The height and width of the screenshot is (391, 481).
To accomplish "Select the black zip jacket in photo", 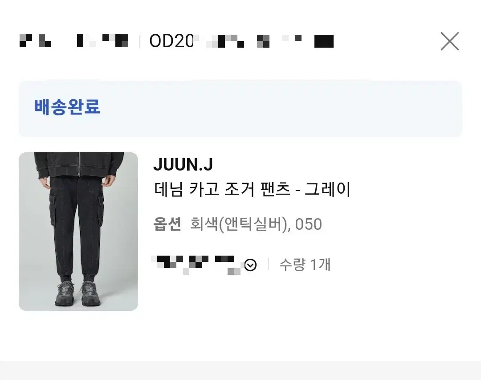I will 79,164.
